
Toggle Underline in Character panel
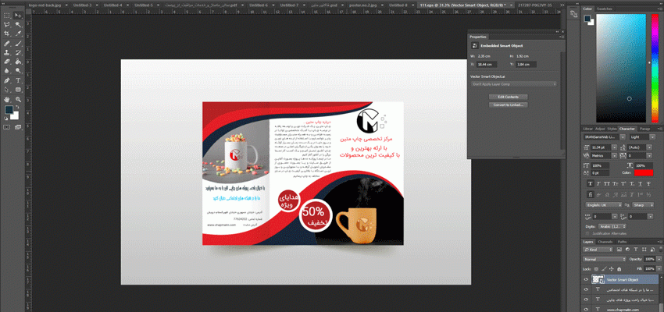(x=641, y=183)
